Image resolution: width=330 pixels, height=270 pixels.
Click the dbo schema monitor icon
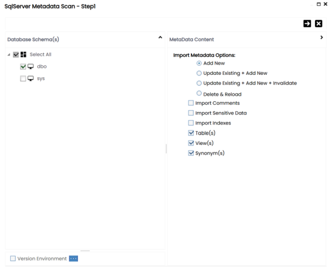pos(31,66)
